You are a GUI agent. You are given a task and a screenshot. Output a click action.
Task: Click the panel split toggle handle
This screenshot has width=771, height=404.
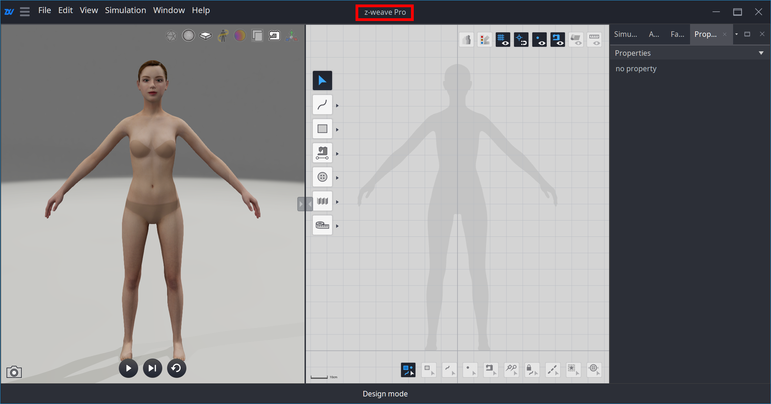(x=305, y=204)
